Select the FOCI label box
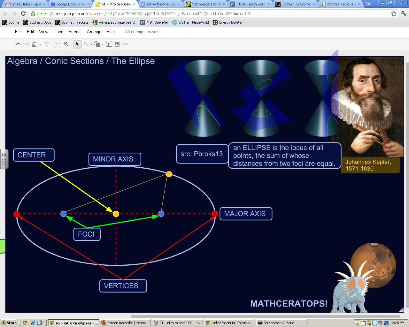Image resolution: width=409 pixels, height=327 pixels. click(87, 234)
